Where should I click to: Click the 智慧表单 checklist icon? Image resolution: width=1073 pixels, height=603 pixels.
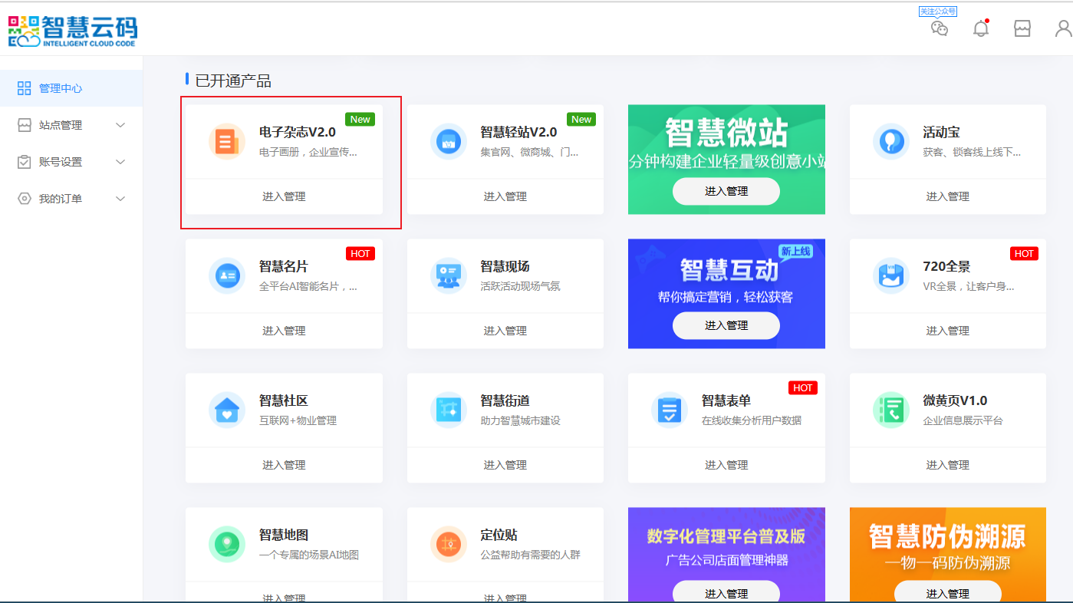point(669,410)
